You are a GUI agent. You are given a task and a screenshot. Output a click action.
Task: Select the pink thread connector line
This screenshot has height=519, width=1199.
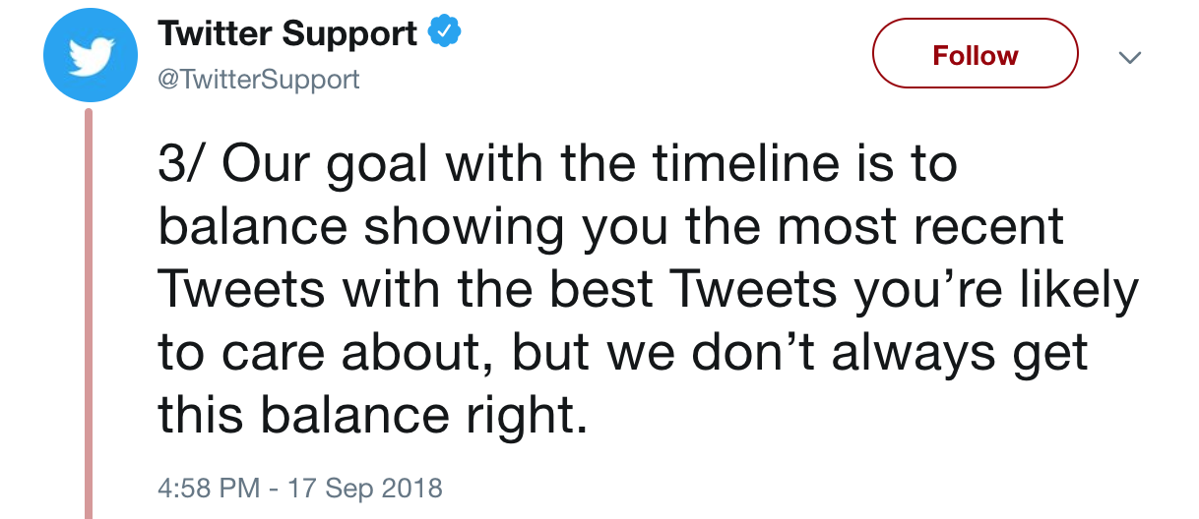click(89, 315)
